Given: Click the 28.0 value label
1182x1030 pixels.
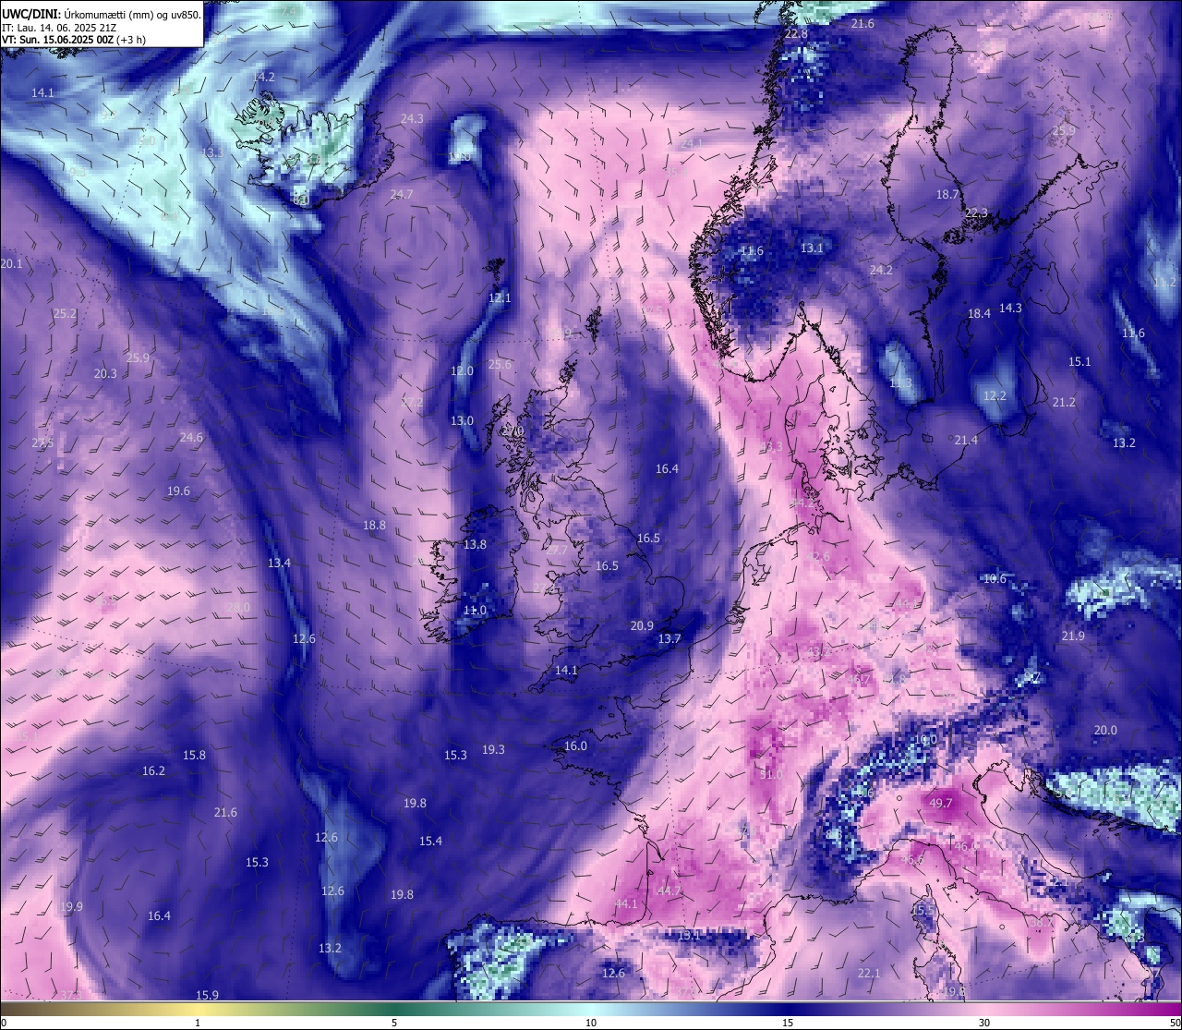Looking at the screenshot, I should 238,607.
